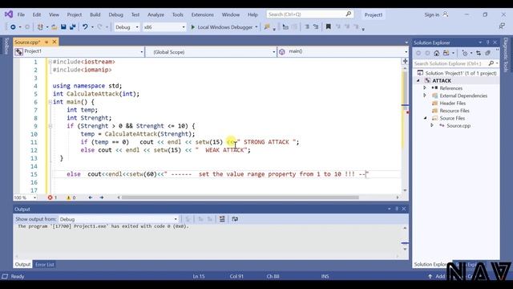Image resolution: width=513 pixels, height=289 pixels.
Task: Click the red error count indicator
Action: click(52, 197)
